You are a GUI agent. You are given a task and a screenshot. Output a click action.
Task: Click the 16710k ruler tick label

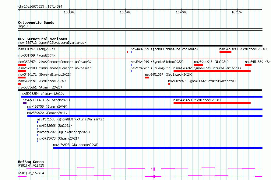tap(237, 12)
